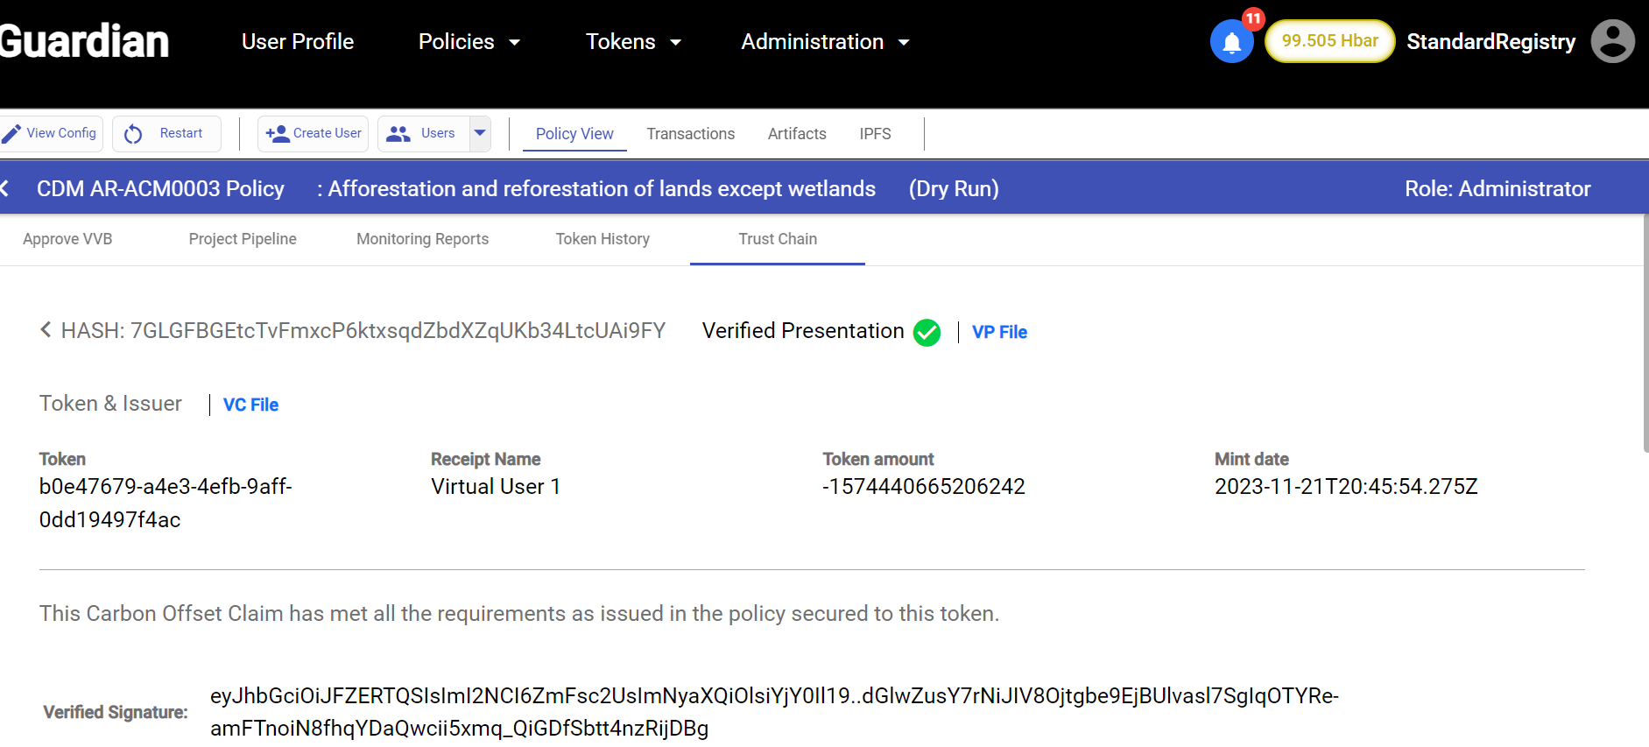Screen dimensions: 1649x747
Task: Select the Monitoring Reports tab
Action: pos(422,239)
